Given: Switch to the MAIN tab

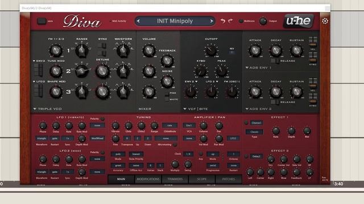Looking at the screenshot, I should click(121, 179).
